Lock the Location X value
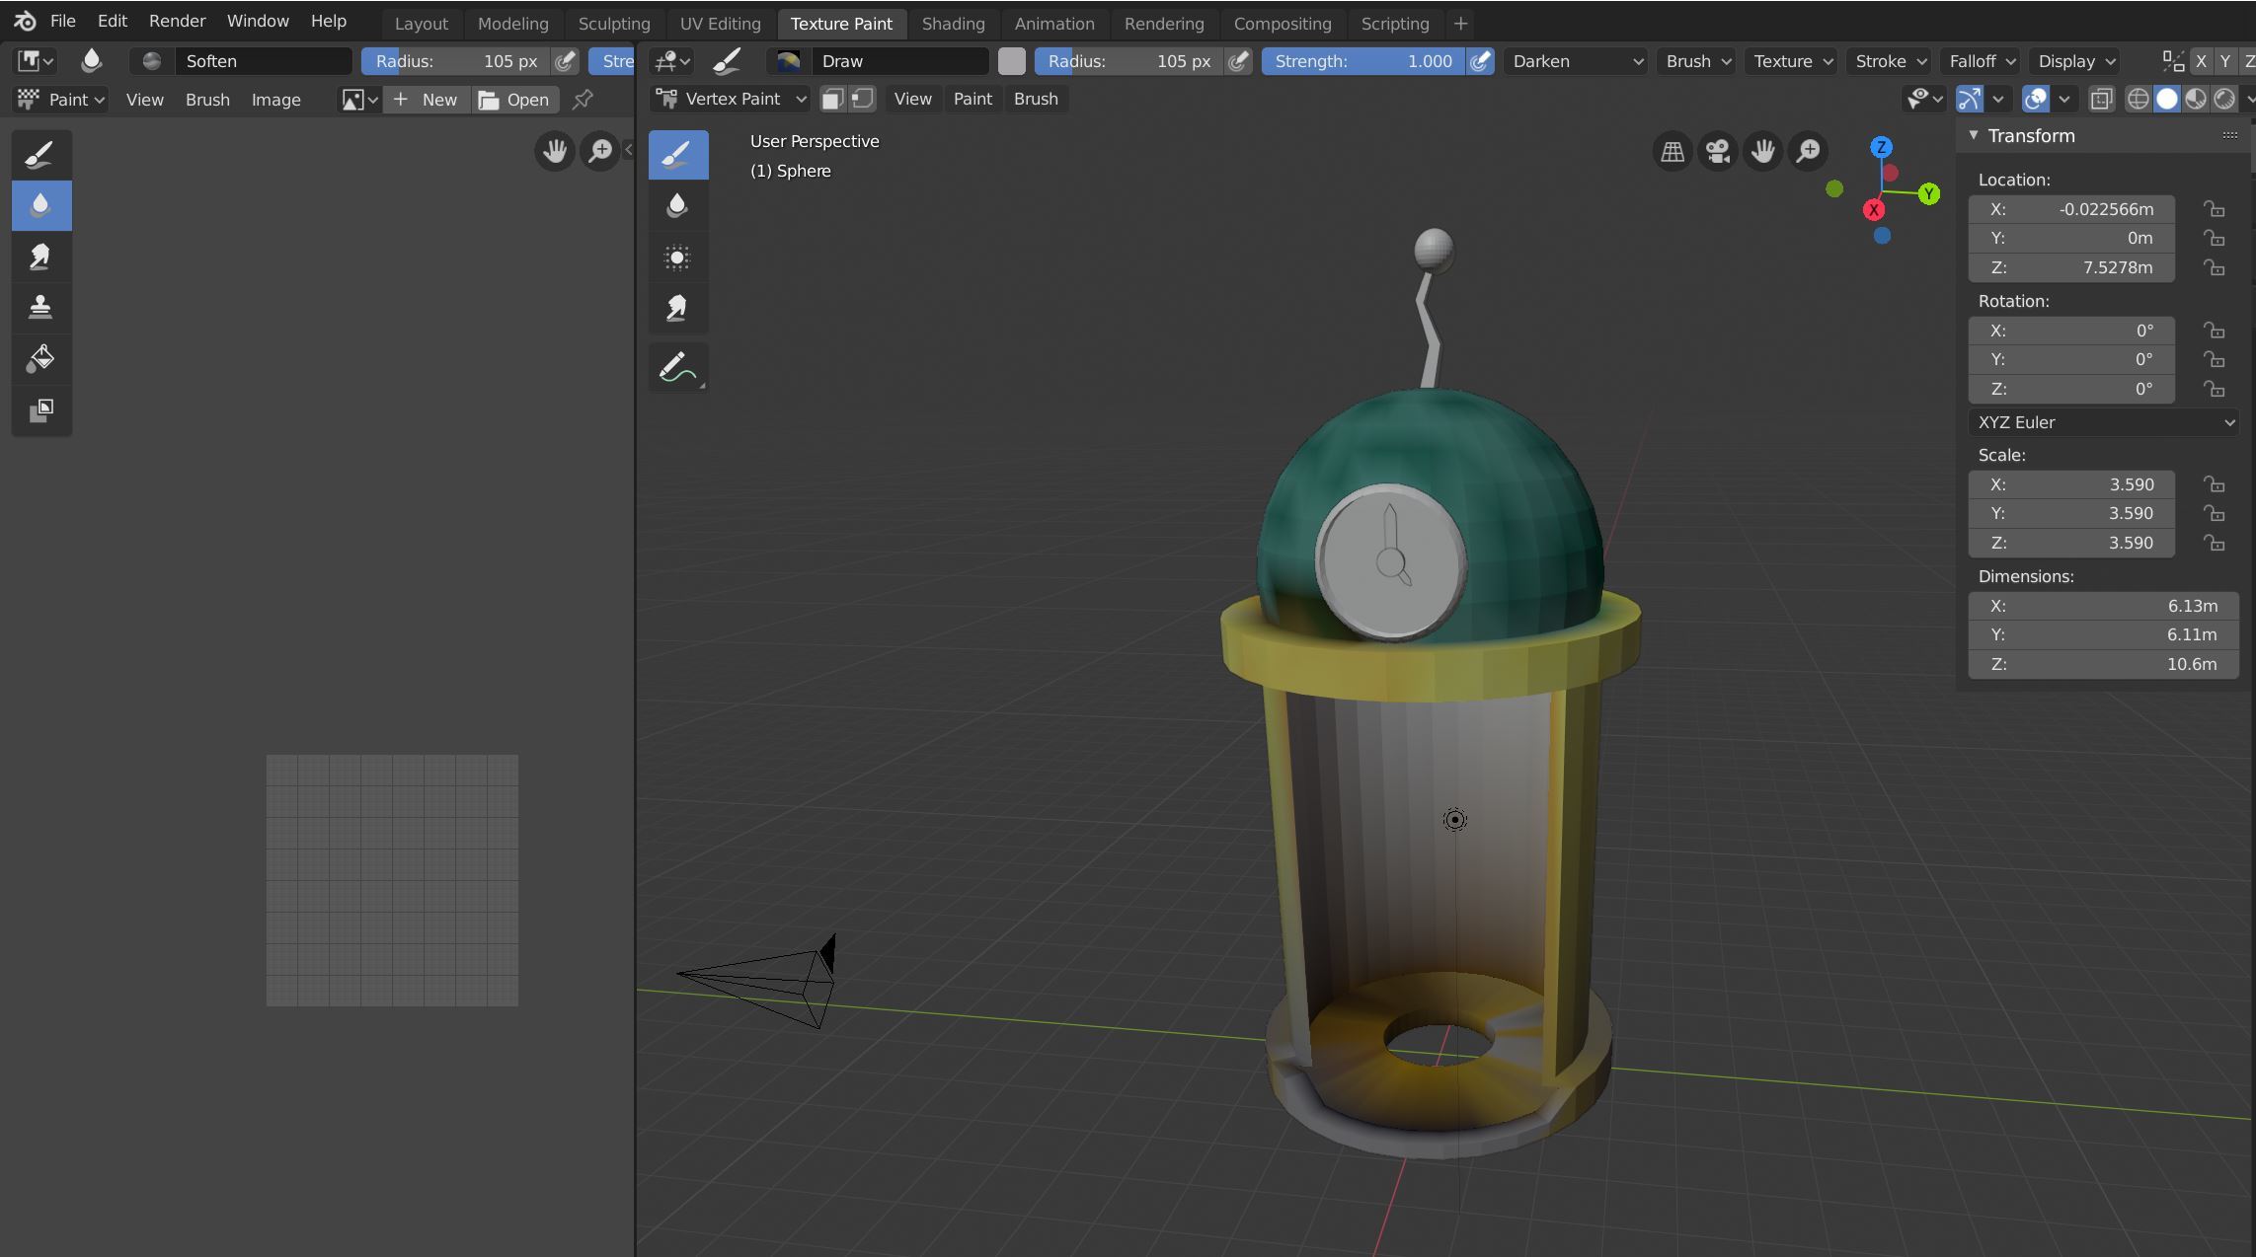Image resolution: width=2256 pixels, height=1257 pixels. coord(2215,209)
